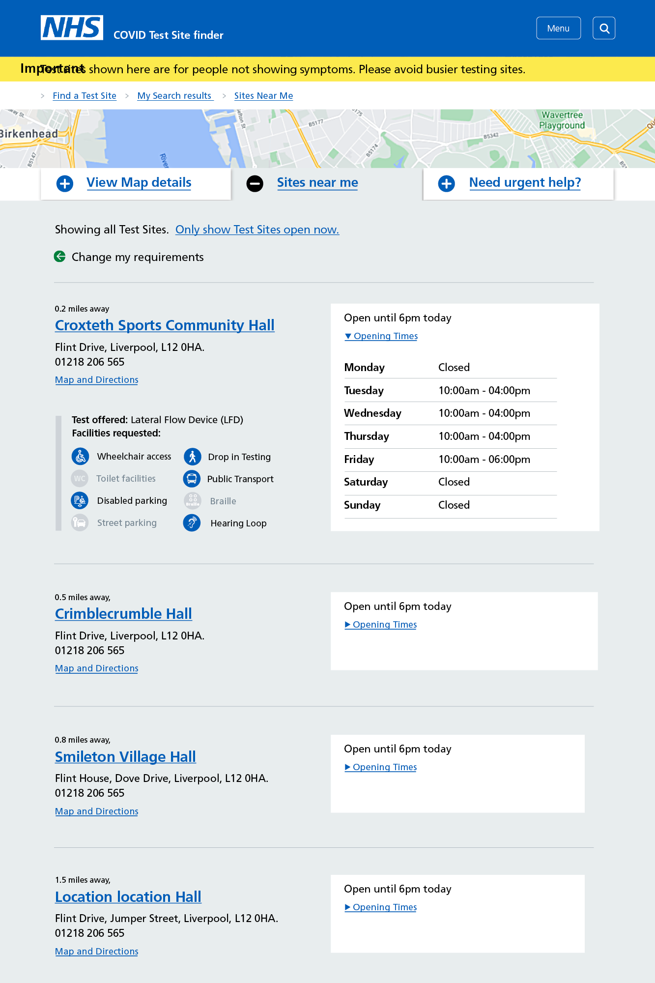Click the plus icon beside View Map details
Image resolution: width=655 pixels, height=983 pixels.
click(x=65, y=184)
